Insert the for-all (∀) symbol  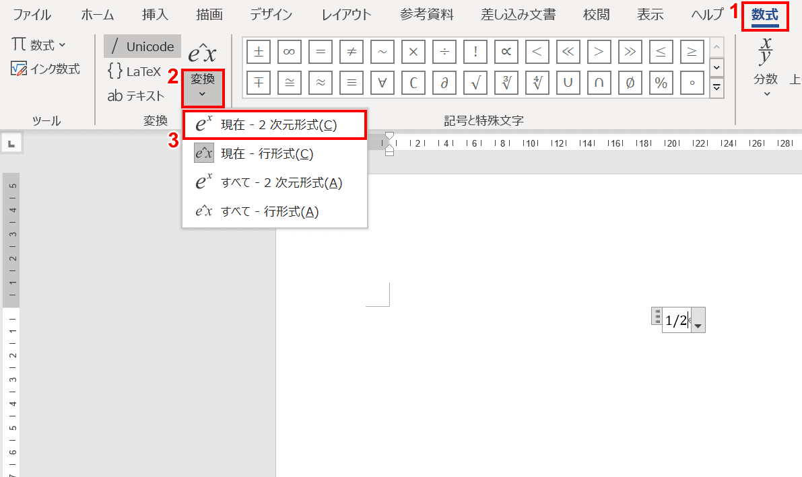[x=382, y=83]
